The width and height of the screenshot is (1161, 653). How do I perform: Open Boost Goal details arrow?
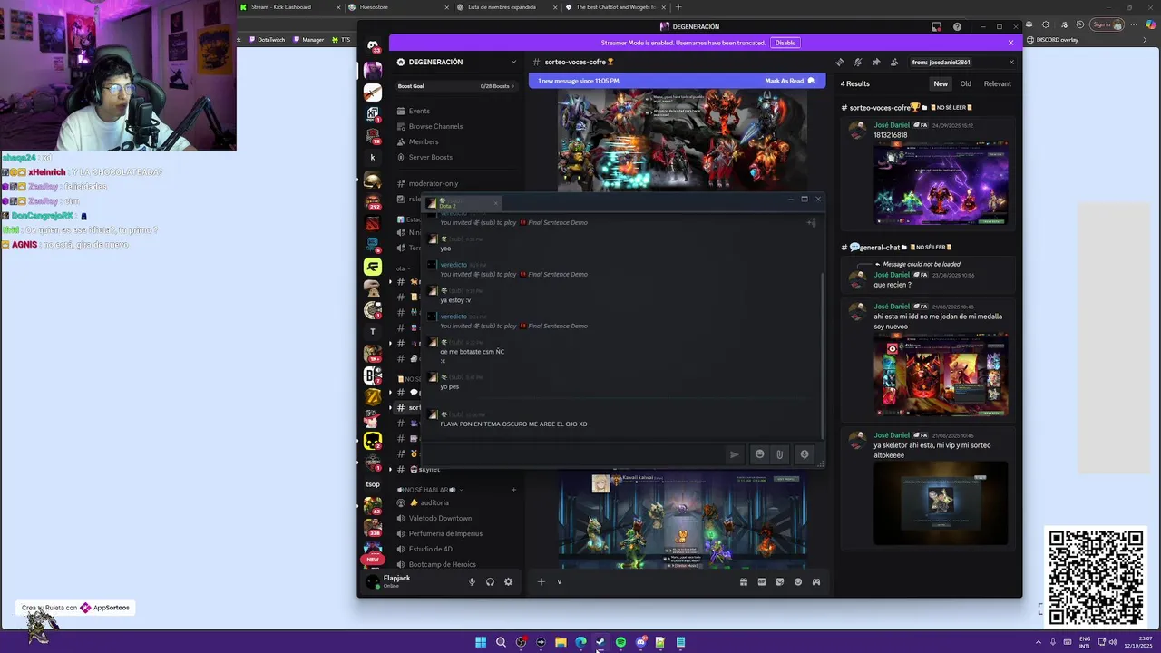point(513,86)
